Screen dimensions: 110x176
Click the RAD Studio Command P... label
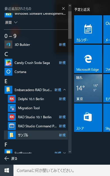(x=37, y=126)
